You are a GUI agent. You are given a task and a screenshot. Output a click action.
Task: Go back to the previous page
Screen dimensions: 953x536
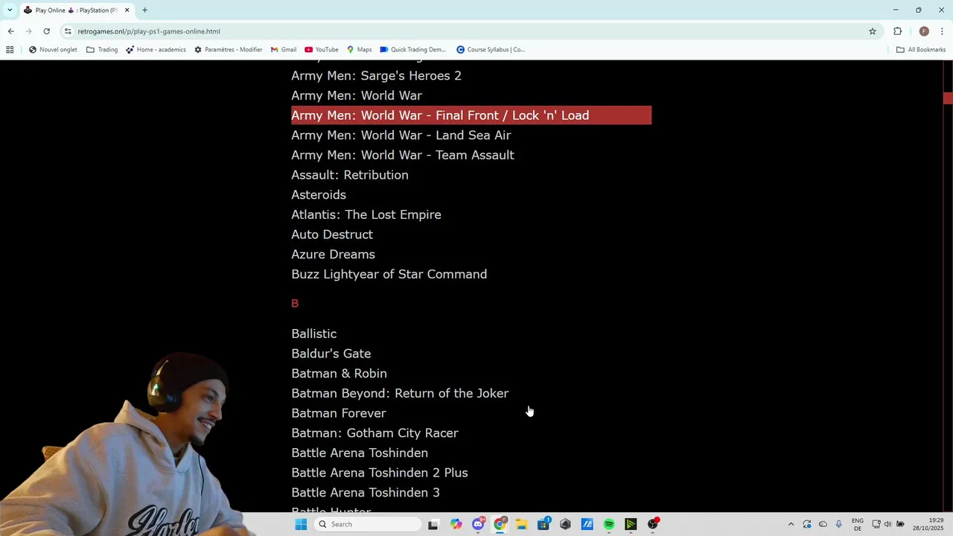coord(10,31)
